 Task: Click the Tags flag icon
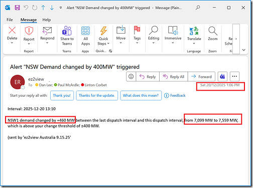[137, 30]
